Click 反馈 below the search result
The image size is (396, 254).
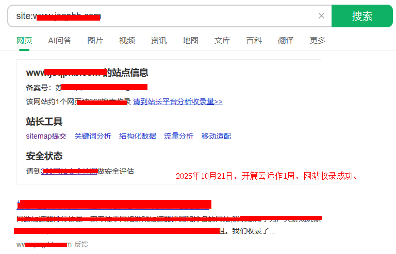tap(81, 244)
